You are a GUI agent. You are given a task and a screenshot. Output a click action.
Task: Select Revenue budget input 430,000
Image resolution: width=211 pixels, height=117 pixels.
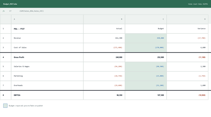tap(146, 38)
